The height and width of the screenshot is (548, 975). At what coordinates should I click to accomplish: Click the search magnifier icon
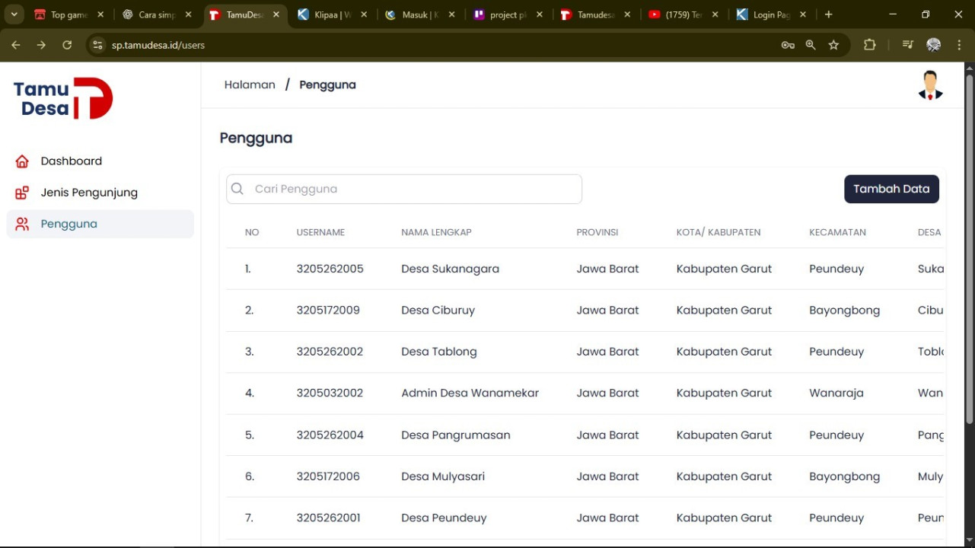[237, 189]
